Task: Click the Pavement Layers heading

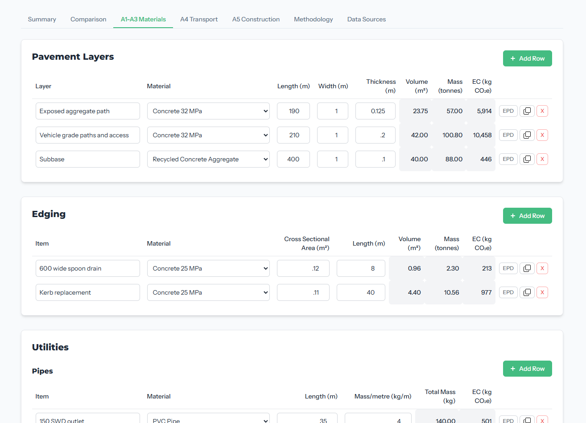Action: point(73,57)
